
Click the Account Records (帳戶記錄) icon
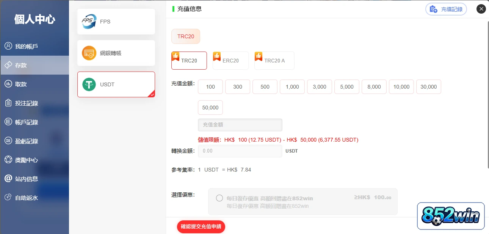point(8,122)
